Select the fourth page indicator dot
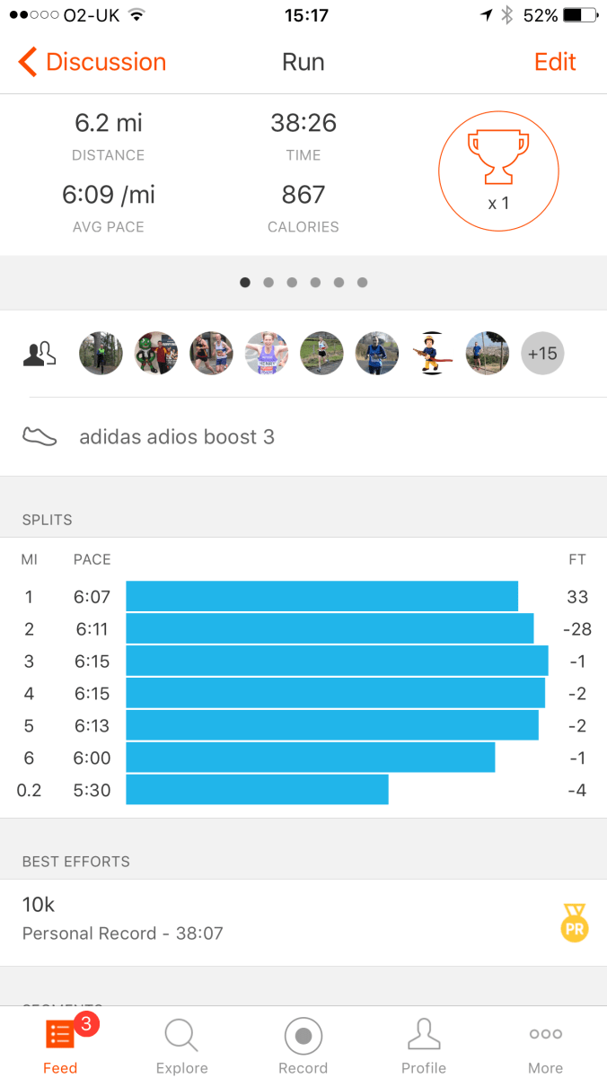Viewport: 607px width, 1078px height. pyautogui.click(x=315, y=283)
